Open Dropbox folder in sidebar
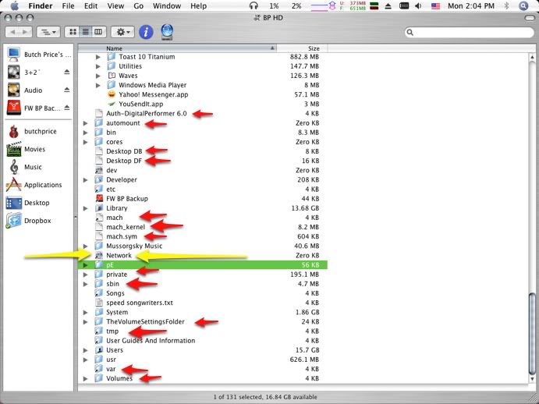This screenshot has height=404, width=539. [37, 221]
